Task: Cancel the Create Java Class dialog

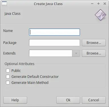Action: point(94,100)
